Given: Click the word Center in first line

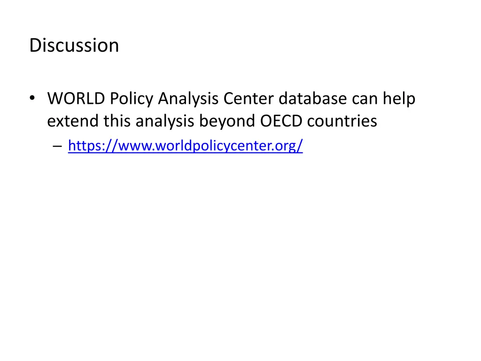Looking at the screenshot, I should [248, 99].
